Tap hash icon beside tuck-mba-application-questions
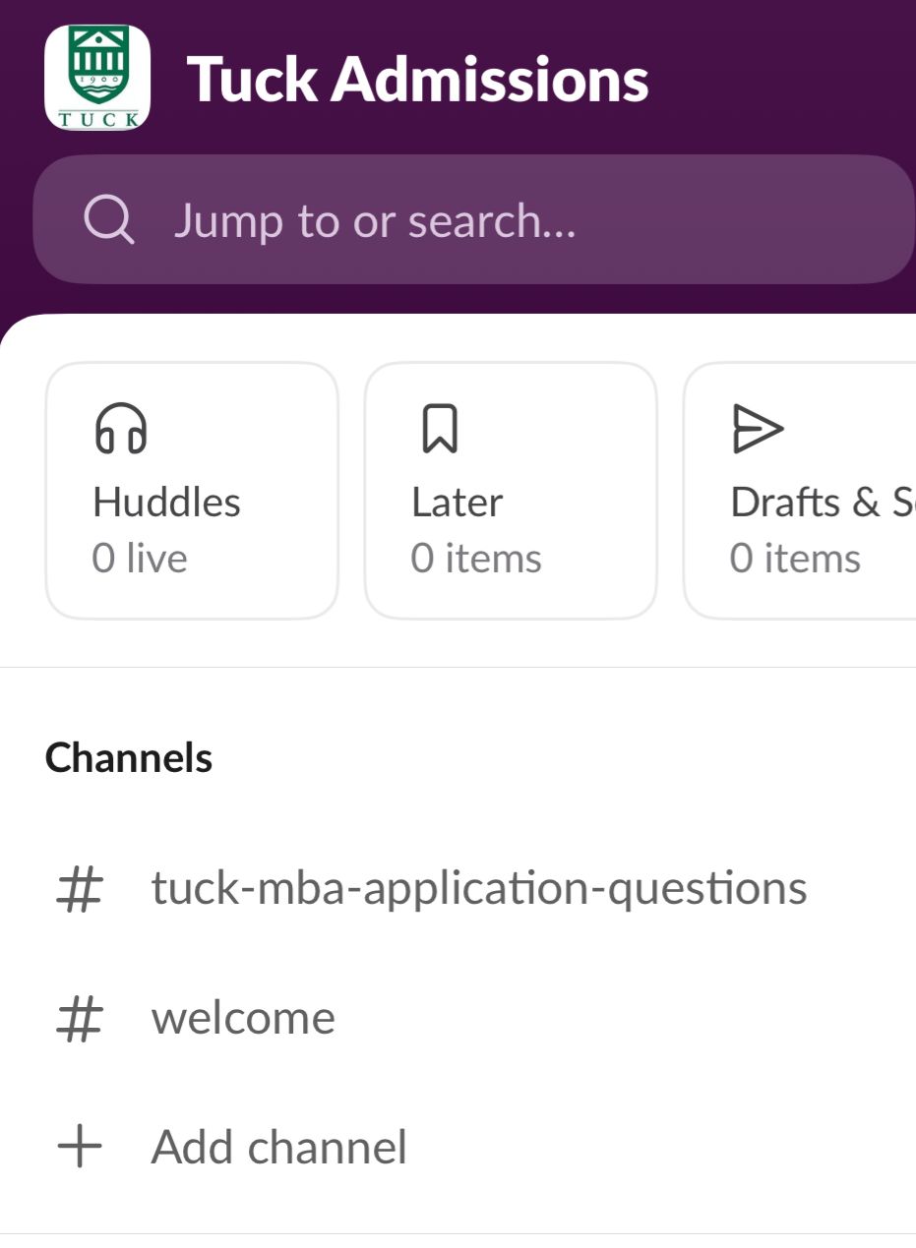Image resolution: width=916 pixels, height=1248 pixels. 80,889
